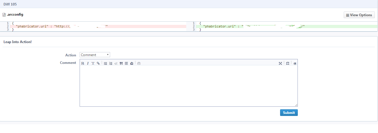Click removed phabricator.uri line on left
Image resolution: width=378 pixels, height=133 pixels.
[x=98, y=26]
